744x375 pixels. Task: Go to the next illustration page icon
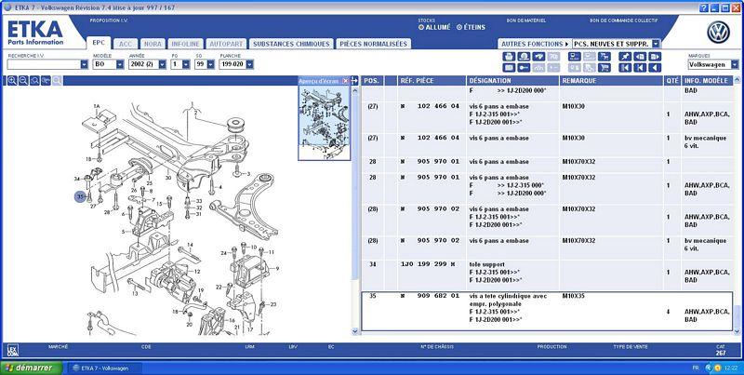655,57
